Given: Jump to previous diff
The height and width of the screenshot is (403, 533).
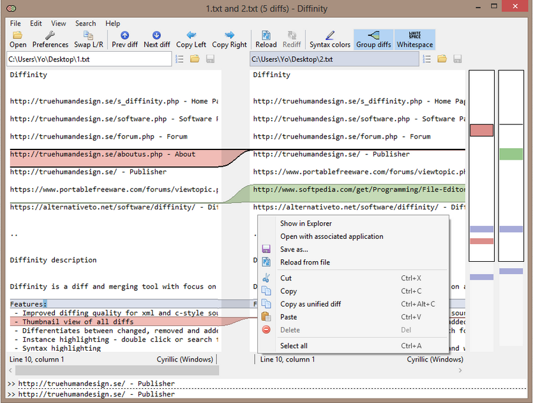Looking at the screenshot, I should pyautogui.click(x=124, y=40).
